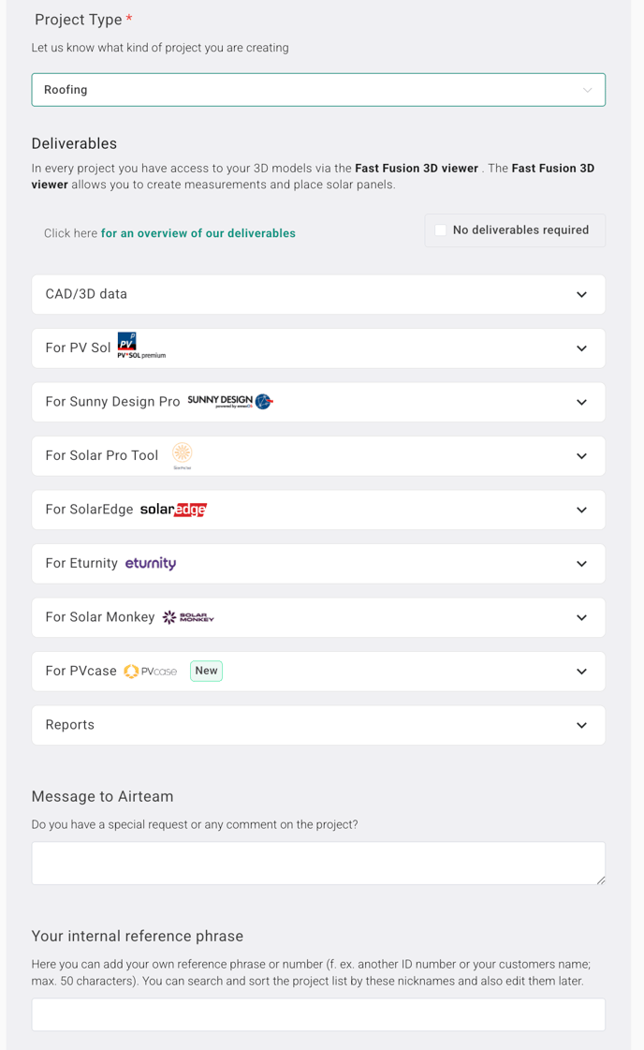Screen dimensions: 644x1050
Task: Expand the For Solar Monkey chevron
Action: [581, 617]
